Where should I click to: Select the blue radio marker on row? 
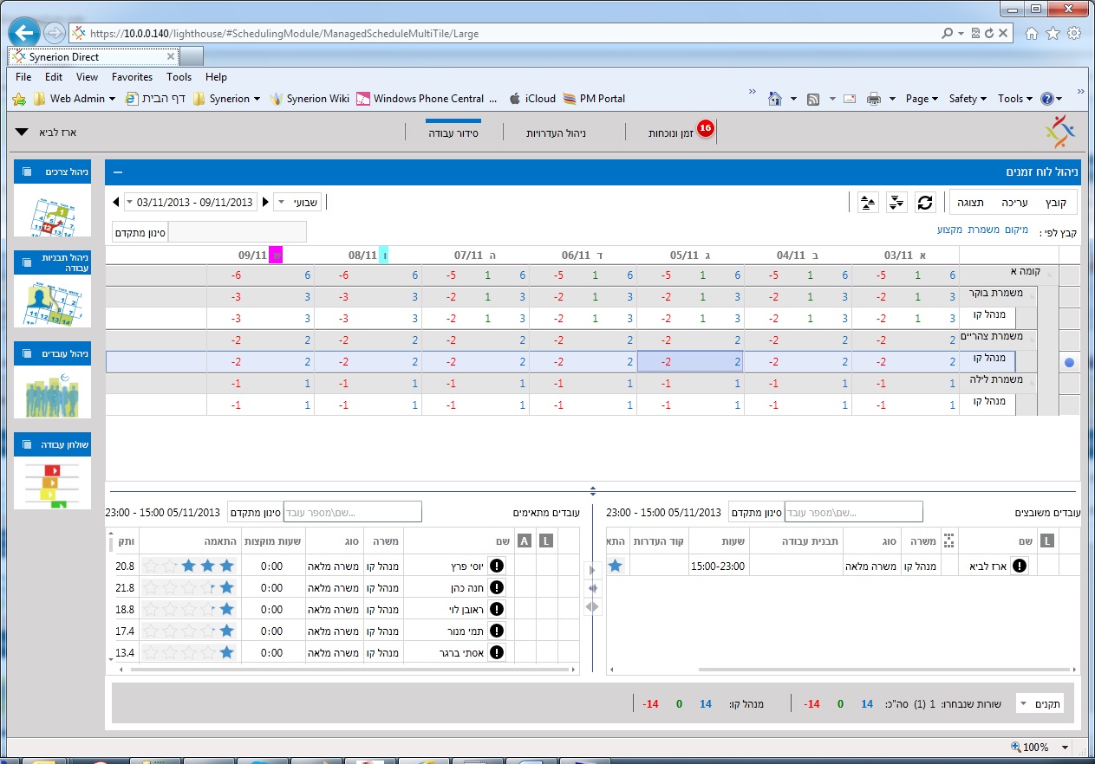coord(1069,362)
